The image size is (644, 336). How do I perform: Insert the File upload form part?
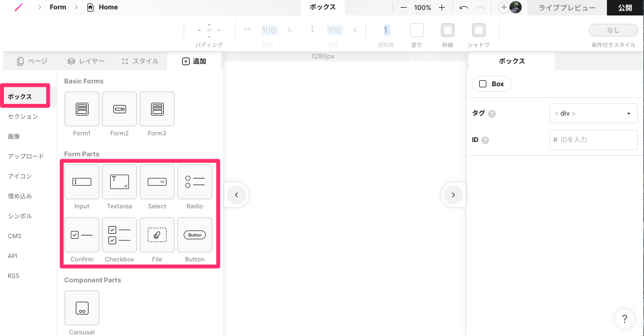coord(157,235)
